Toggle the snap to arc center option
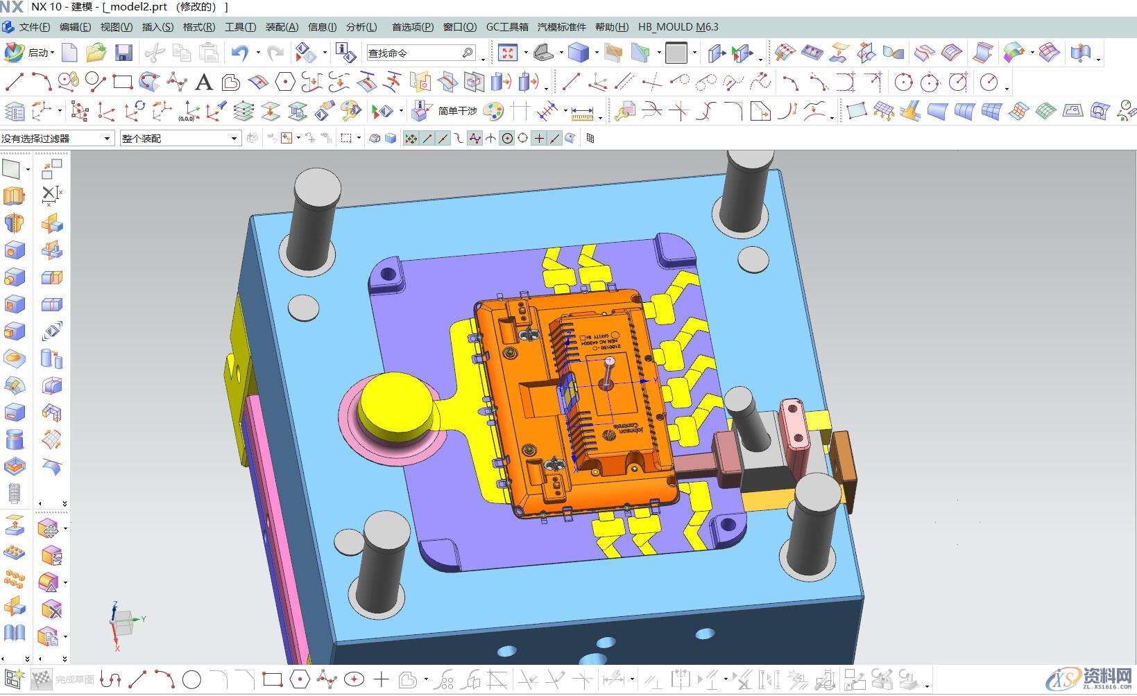The height and width of the screenshot is (696, 1137). pos(507,139)
